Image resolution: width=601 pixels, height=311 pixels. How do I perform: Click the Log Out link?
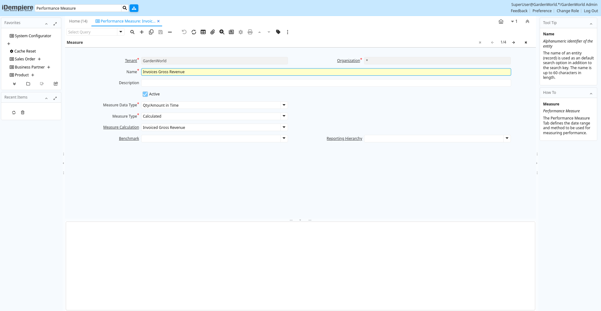click(591, 11)
